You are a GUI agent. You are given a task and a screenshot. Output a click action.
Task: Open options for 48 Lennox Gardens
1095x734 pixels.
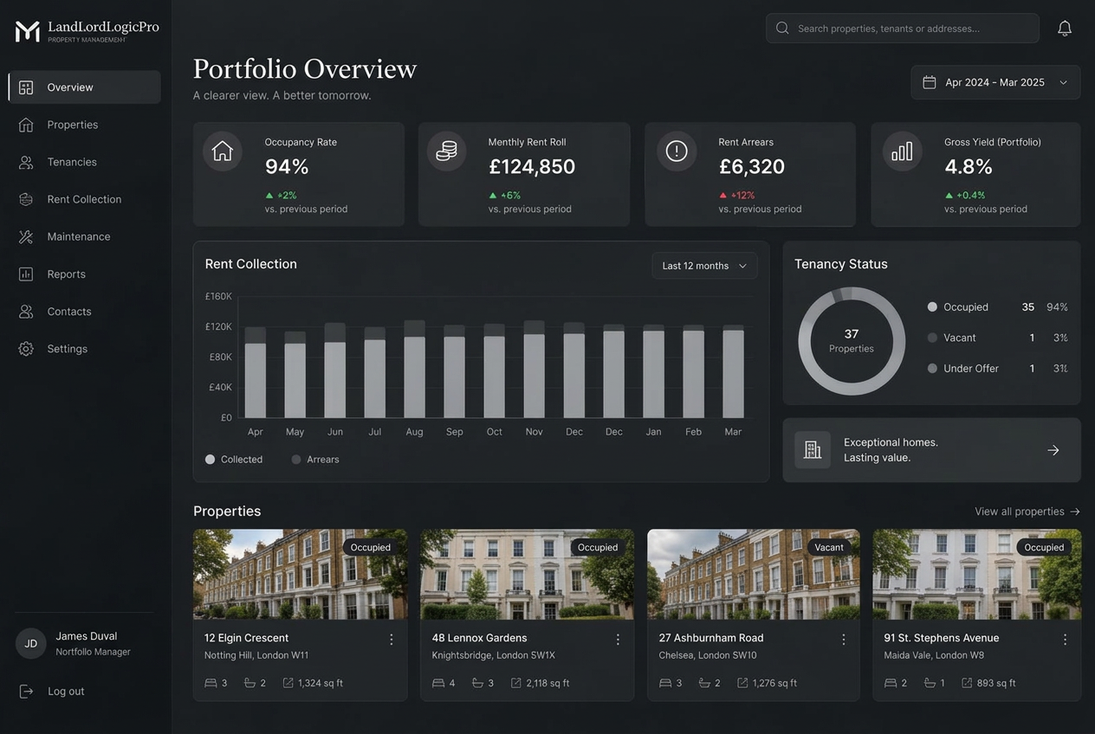coord(618,640)
